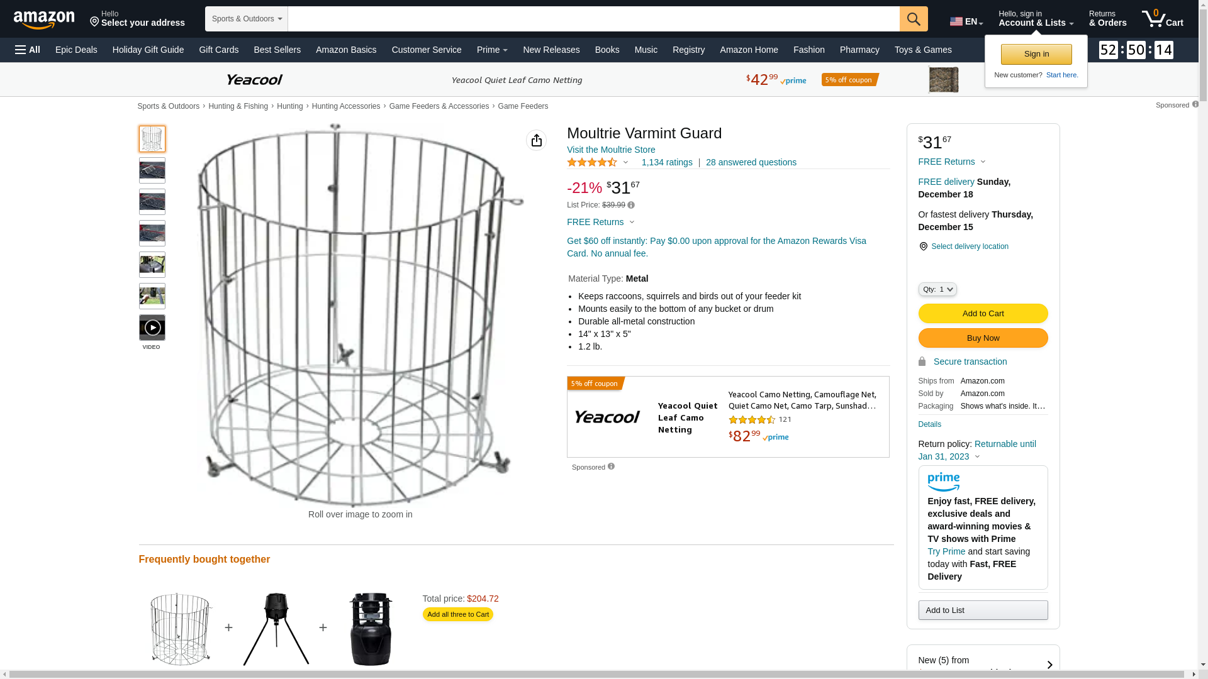This screenshot has height=679, width=1208.
Task: Open the shopping cart icon
Action: (1162, 19)
